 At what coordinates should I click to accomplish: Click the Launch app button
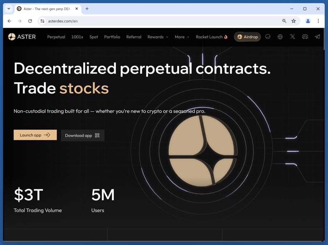pos(35,135)
